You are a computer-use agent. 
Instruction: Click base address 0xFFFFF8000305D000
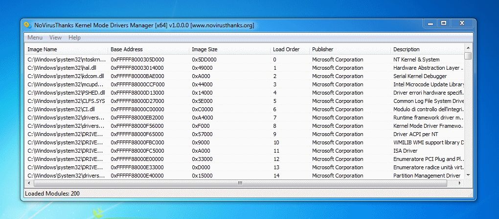137,60
